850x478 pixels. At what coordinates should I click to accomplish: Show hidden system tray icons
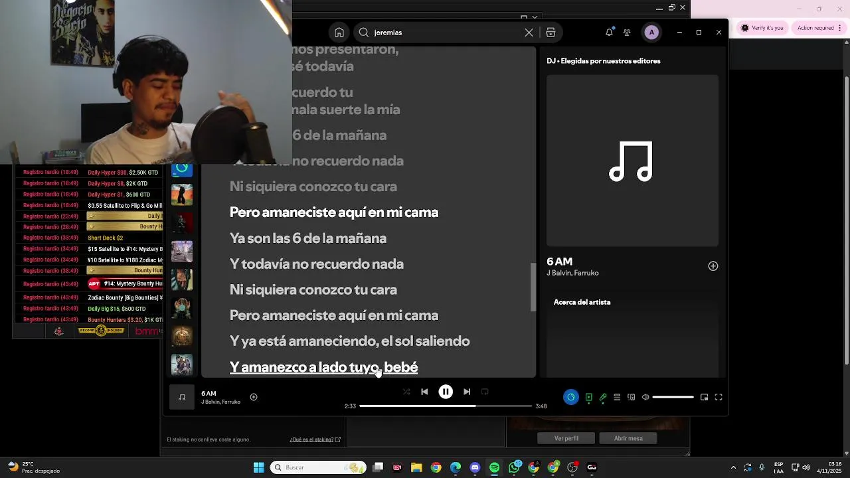(x=733, y=467)
